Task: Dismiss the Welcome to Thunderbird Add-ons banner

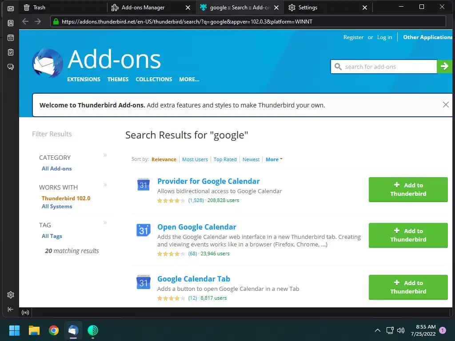Action: 446,105
